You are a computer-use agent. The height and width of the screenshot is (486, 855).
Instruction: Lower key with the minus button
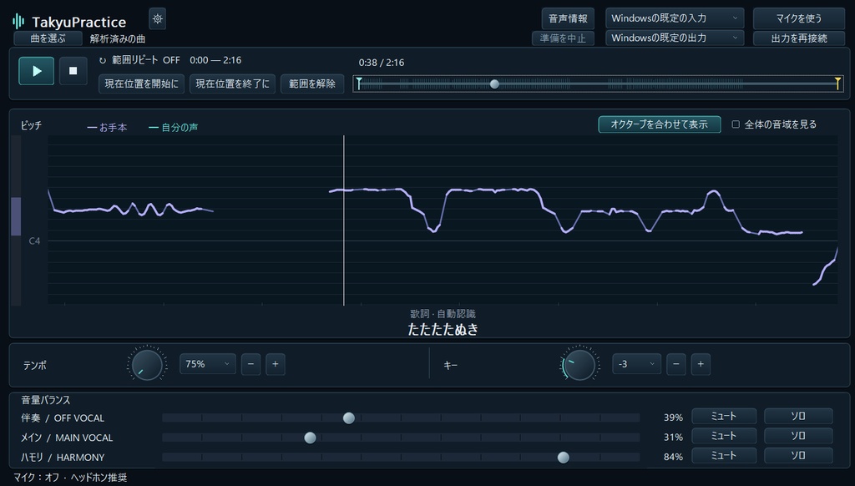click(676, 364)
